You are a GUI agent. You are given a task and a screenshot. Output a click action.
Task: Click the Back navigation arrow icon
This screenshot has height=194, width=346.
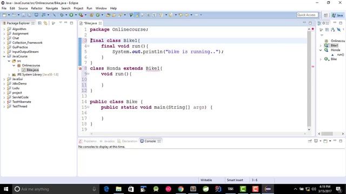(187, 15)
